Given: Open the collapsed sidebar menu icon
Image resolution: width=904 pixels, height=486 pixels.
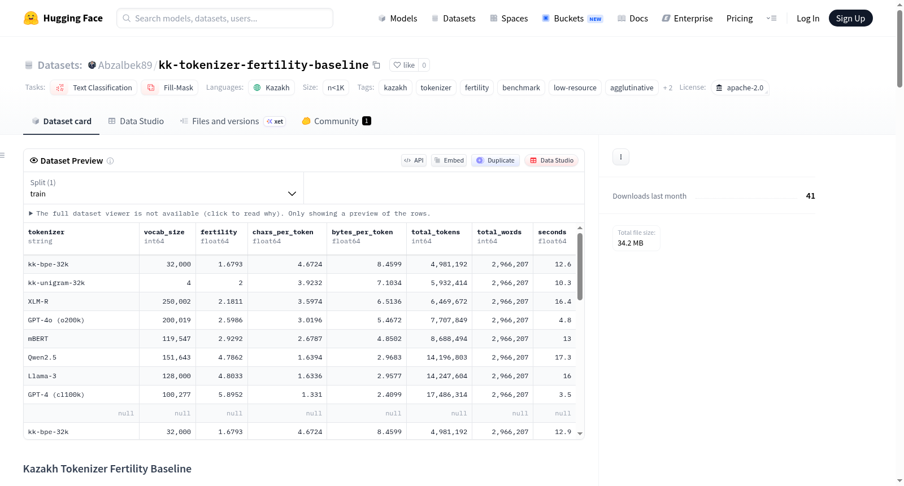Looking at the screenshot, I should click(x=2, y=155).
